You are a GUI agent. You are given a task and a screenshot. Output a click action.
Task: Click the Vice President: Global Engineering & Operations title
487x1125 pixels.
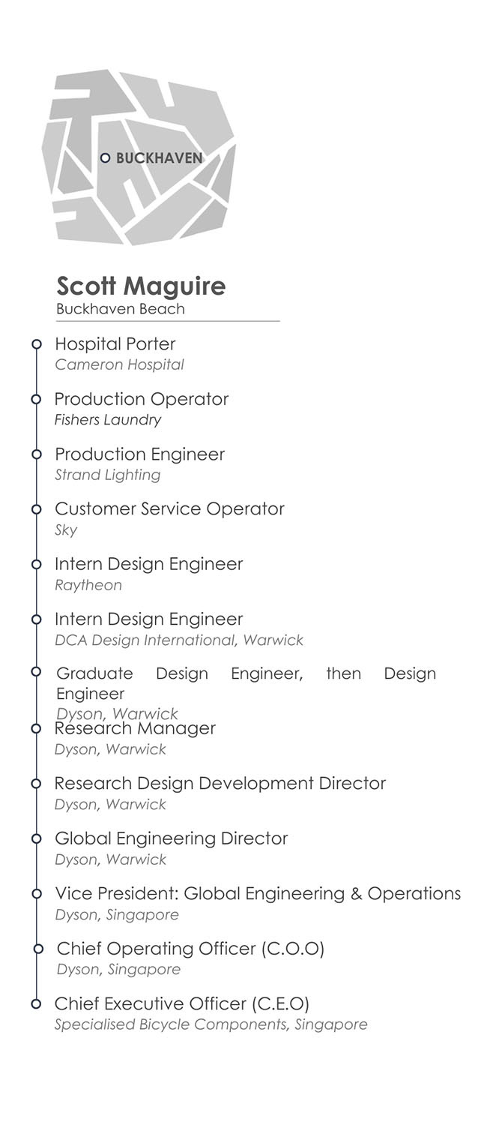click(258, 894)
